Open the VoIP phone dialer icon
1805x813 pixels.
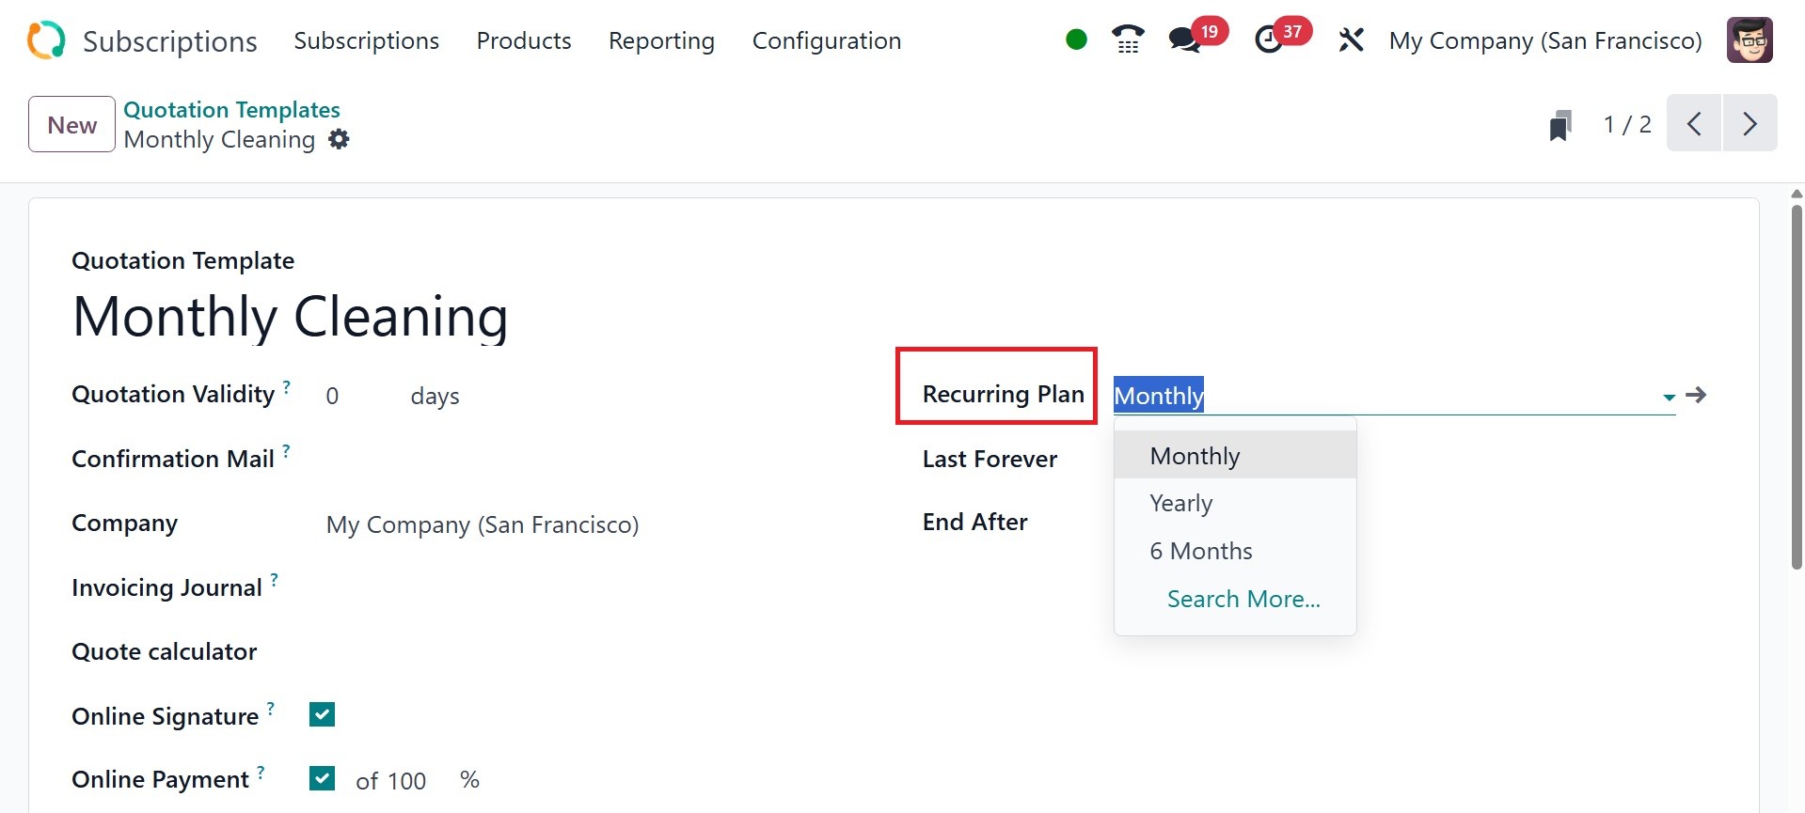point(1128,39)
